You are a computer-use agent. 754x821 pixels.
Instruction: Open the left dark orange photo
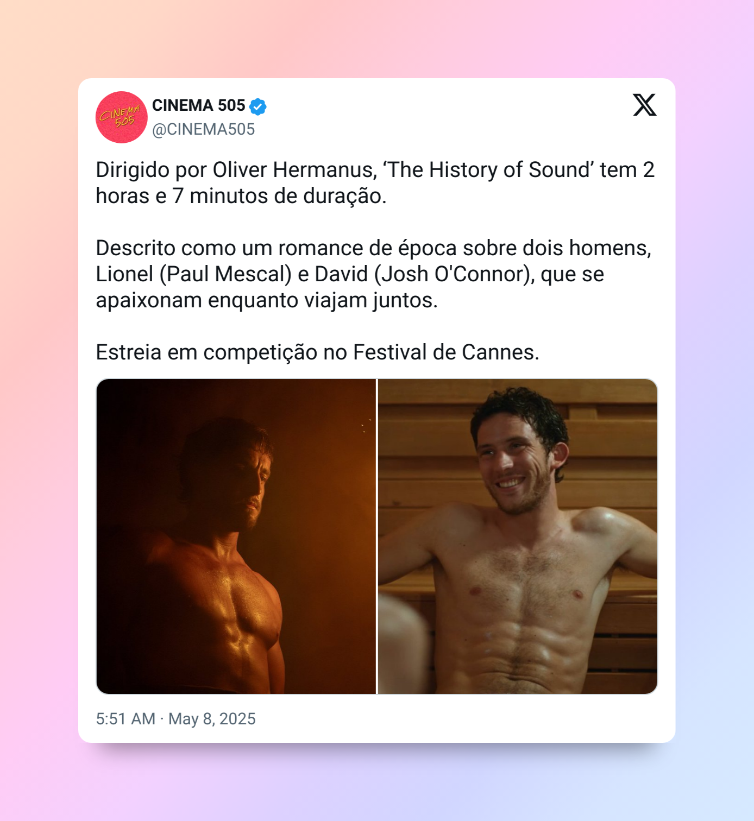point(236,536)
